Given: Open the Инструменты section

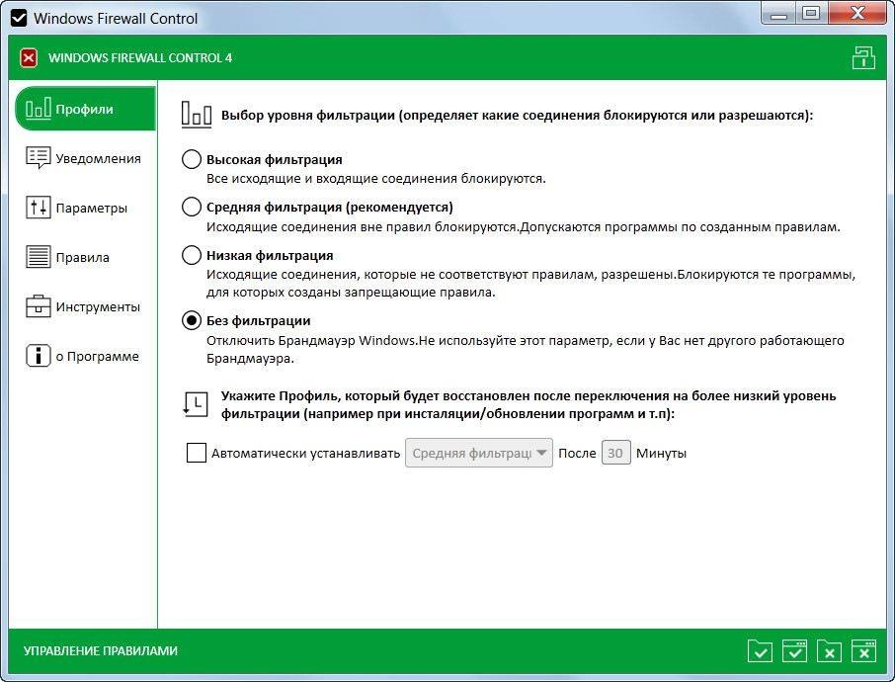Looking at the screenshot, I should (83, 306).
